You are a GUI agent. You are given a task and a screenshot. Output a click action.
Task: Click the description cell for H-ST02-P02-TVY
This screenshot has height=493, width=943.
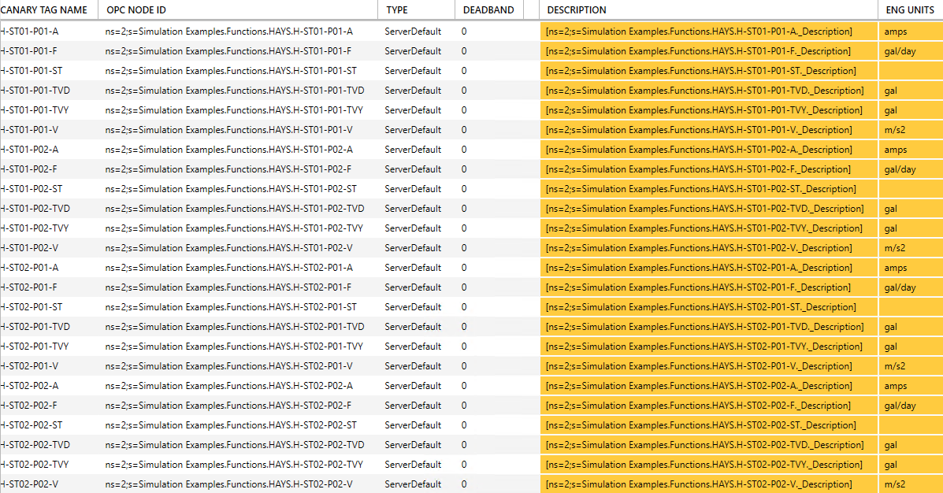point(704,465)
